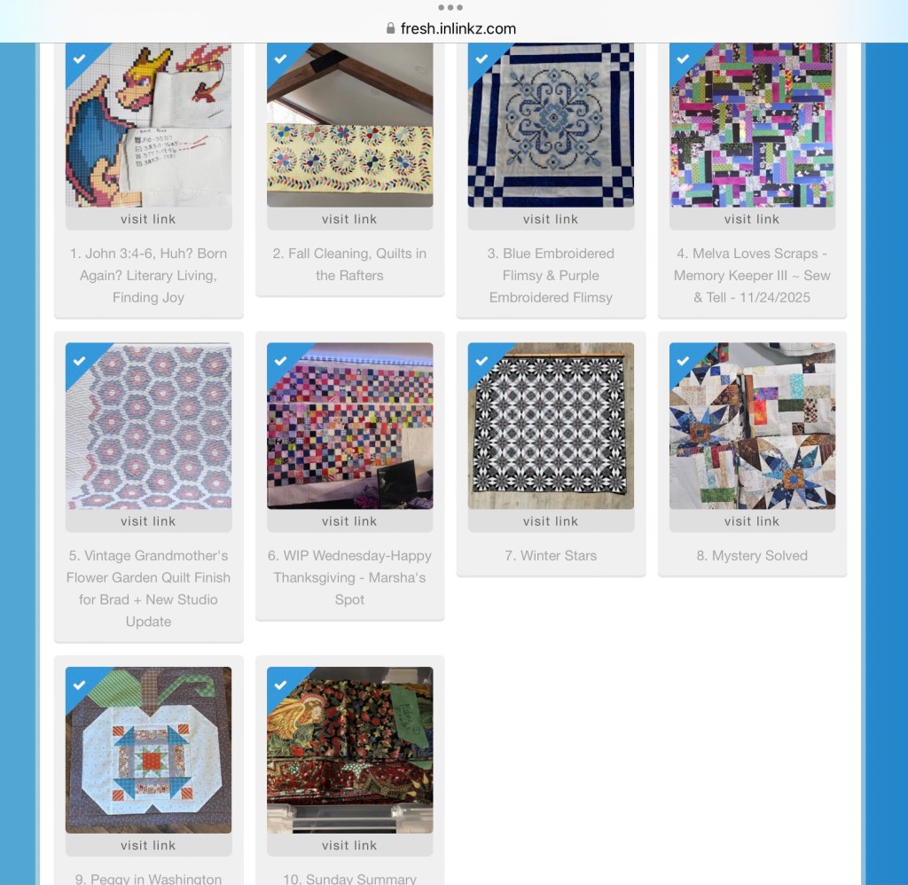Tap the lock icon beside fresh.inlinkz.com
The width and height of the screenshot is (908, 885).
point(390,28)
